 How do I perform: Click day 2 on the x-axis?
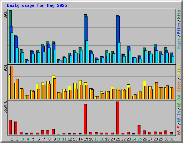pyautogui.click(x=17, y=139)
